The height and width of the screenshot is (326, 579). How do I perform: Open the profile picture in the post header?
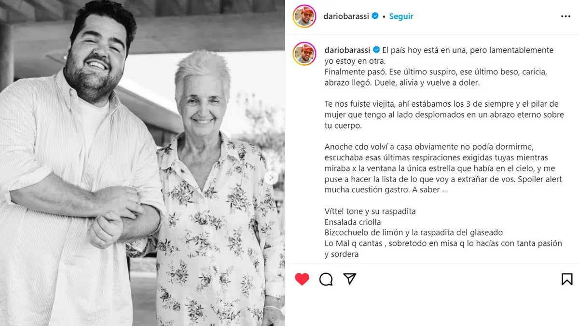(x=304, y=16)
